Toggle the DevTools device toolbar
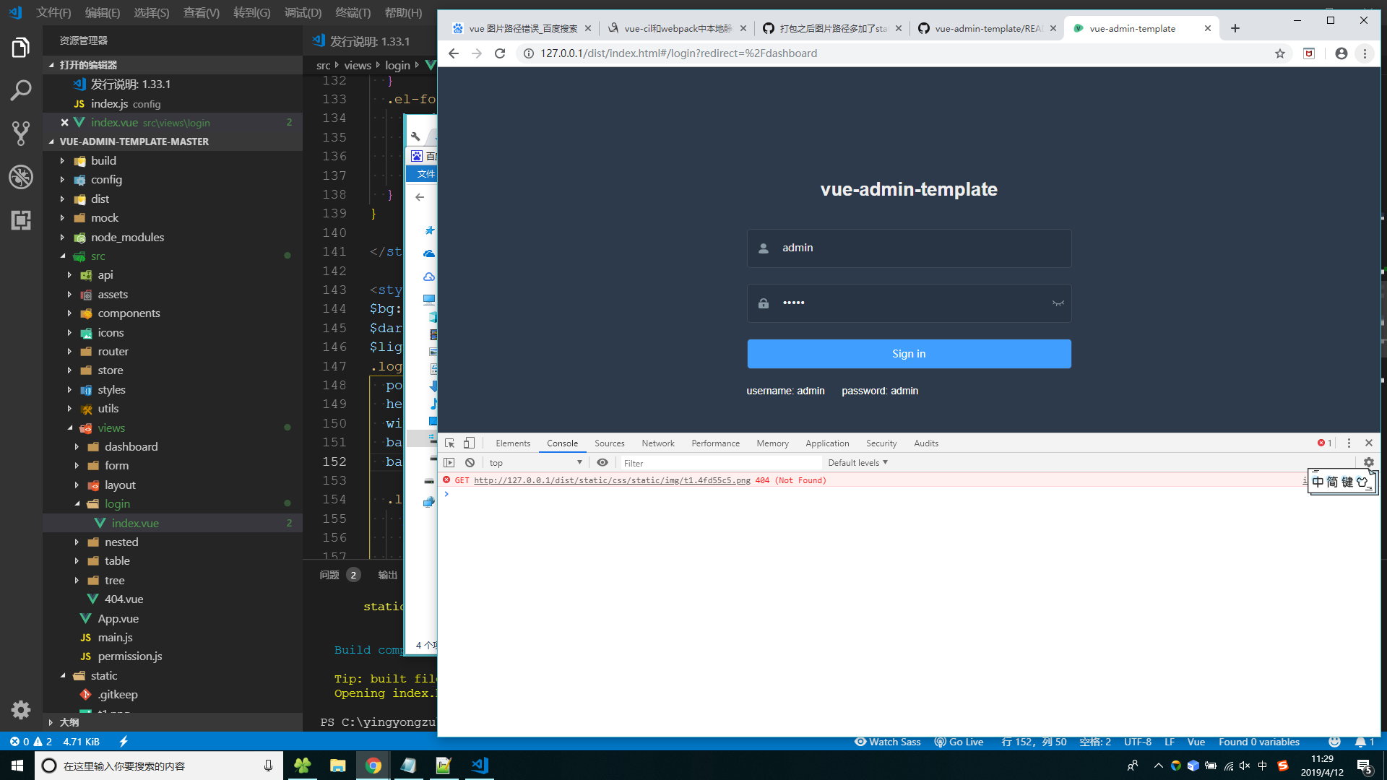The width and height of the screenshot is (1387, 780). pyautogui.click(x=470, y=443)
